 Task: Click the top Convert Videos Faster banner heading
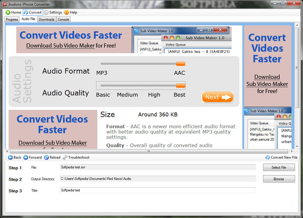point(71,35)
